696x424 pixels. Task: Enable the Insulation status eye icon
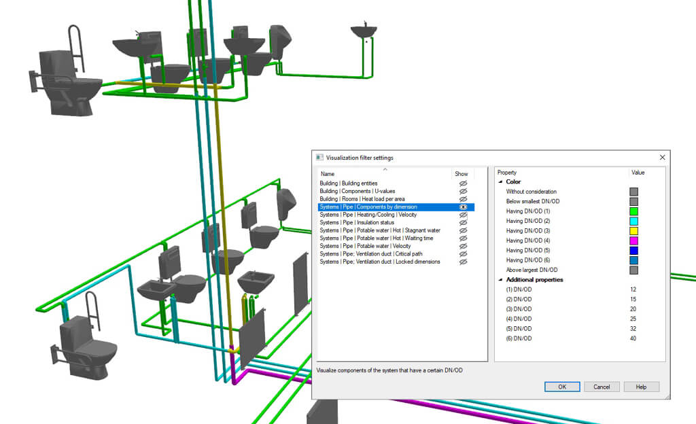(464, 222)
